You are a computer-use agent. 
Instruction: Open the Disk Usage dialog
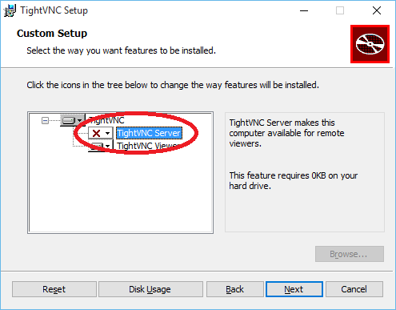150,289
